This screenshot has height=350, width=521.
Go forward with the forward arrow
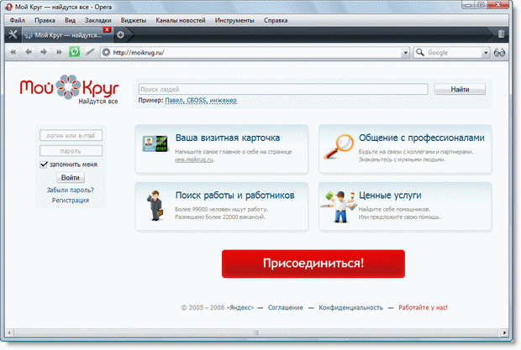(44, 52)
